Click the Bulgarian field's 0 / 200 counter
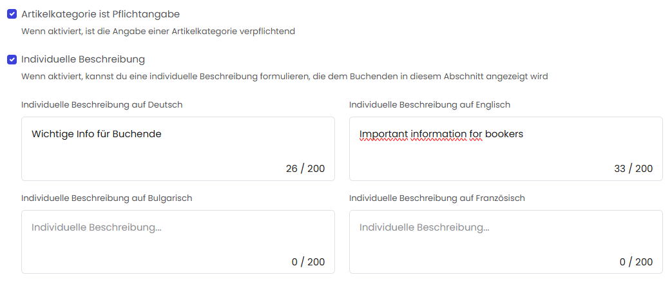 click(308, 262)
